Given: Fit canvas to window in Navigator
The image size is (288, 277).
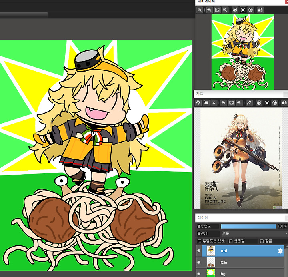Looking at the screenshot, I should [x=217, y=10].
